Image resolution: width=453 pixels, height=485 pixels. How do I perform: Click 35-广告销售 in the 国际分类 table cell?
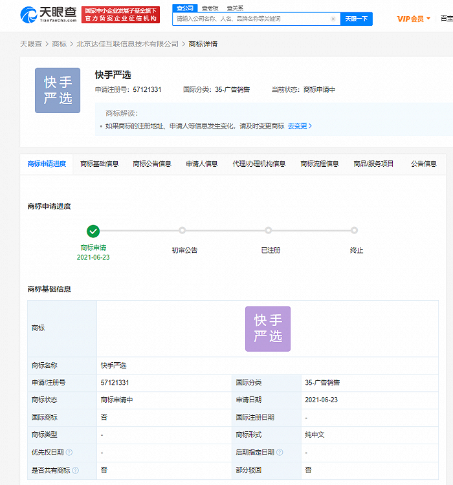point(322,383)
